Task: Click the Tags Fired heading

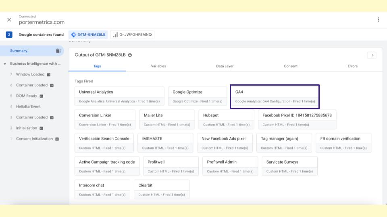Action: [84, 81]
